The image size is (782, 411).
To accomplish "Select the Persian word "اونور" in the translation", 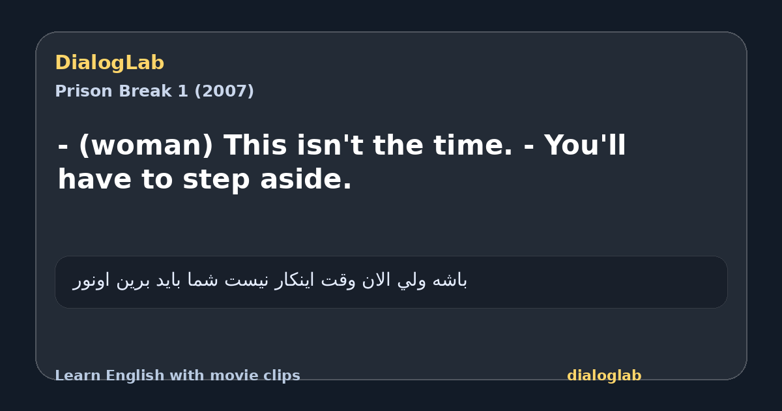I will (x=92, y=281).
